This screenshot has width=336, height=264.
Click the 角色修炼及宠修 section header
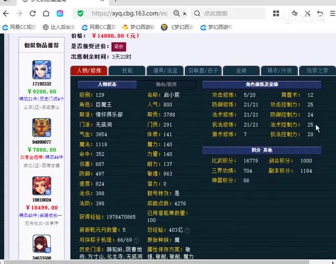click(x=262, y=84)
